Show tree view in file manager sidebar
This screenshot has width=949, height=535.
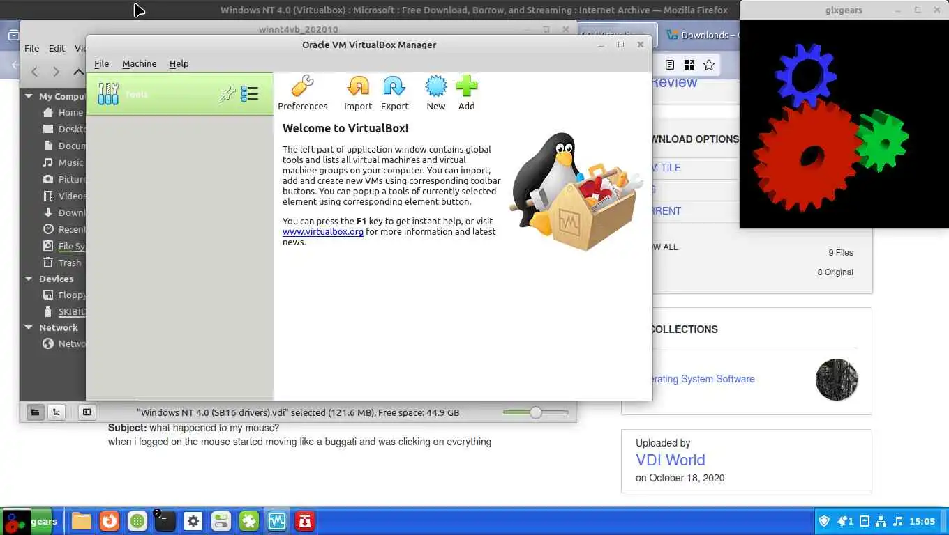point(57,412)
